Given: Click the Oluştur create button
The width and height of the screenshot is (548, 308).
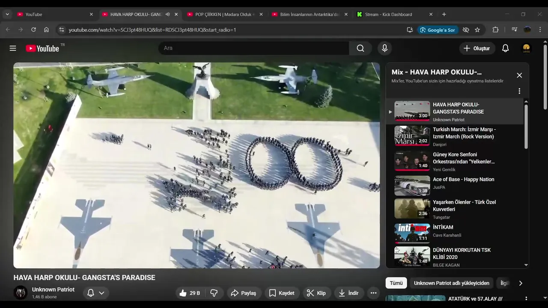Looking at the screenshot, I should [x=477, y=48].
